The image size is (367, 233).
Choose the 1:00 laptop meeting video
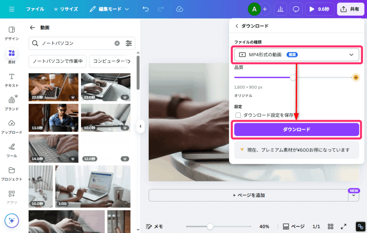coord(93,186)
